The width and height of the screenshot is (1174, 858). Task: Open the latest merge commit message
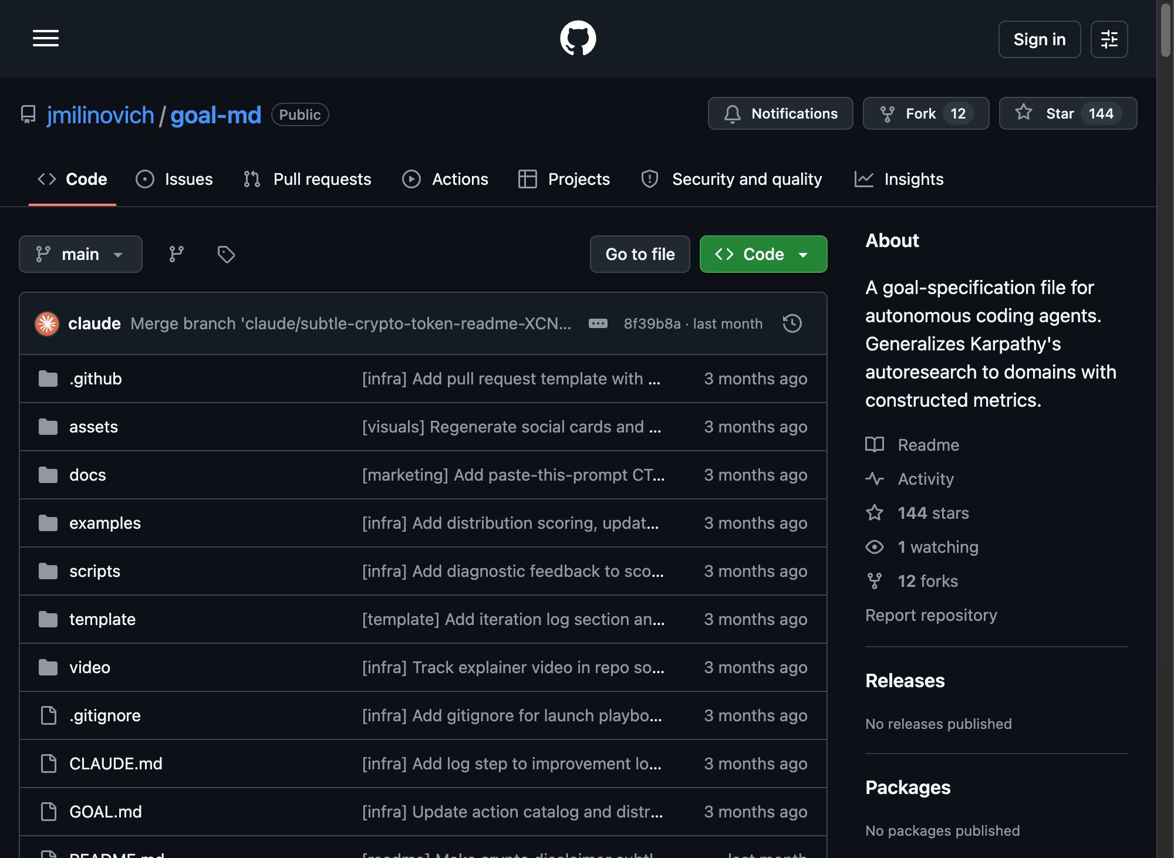[x=350, y=323]
